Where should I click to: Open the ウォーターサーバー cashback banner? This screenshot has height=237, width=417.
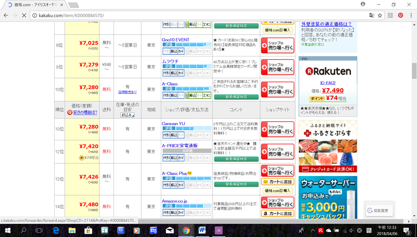click(x=328, y=197)
